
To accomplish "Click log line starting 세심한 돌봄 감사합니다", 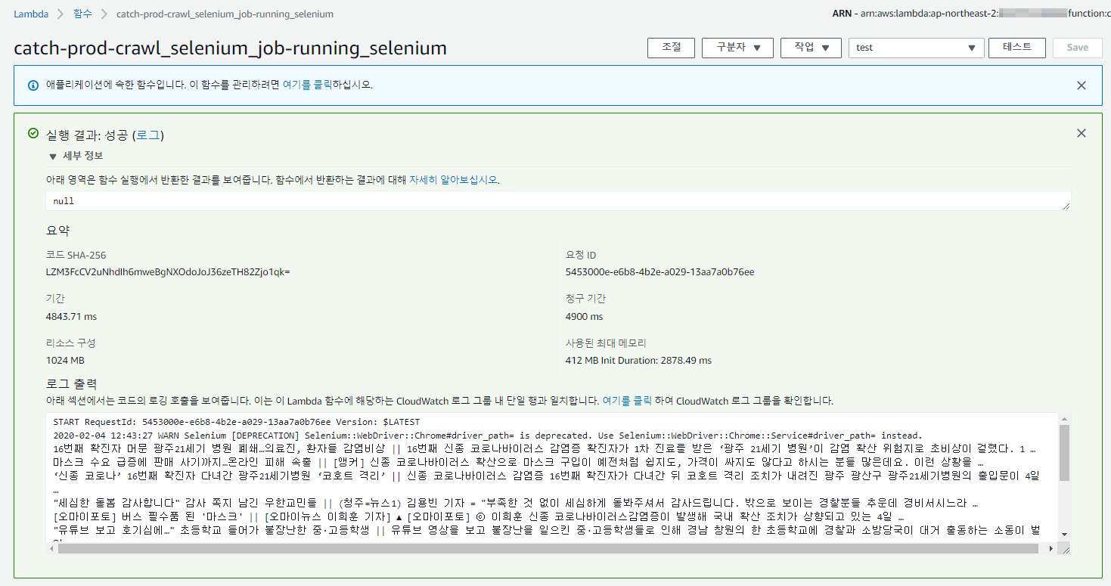I will tap(516, 503).
